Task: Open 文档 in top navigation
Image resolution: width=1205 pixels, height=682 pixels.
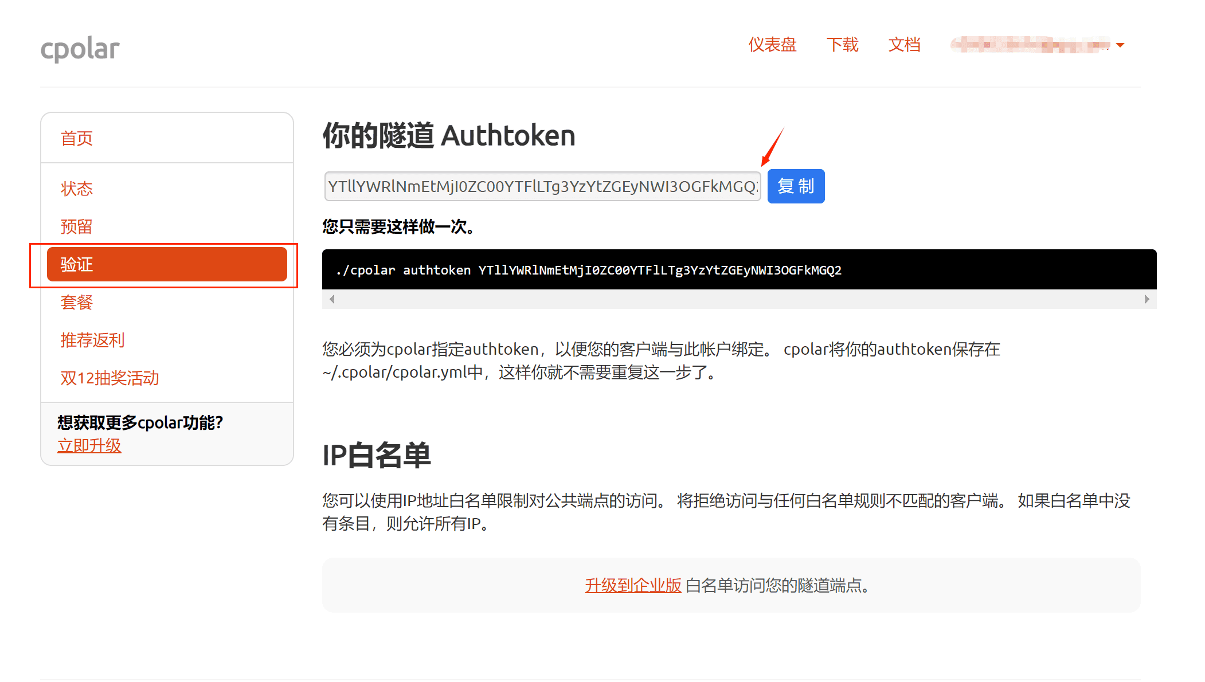Action: pyautogui.click(x=904, y=45)
